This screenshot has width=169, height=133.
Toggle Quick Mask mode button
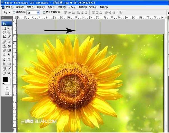click(x=7, y=88)
